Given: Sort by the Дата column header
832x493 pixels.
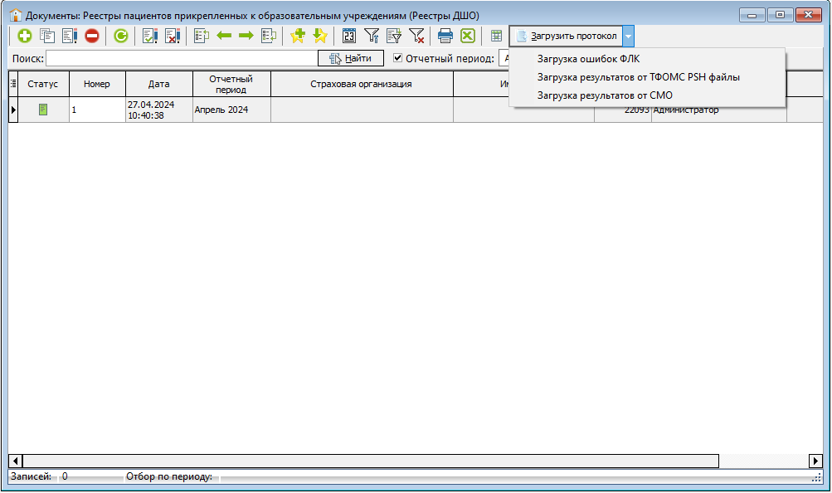Looking at the screenshot, I should (159, 84).
